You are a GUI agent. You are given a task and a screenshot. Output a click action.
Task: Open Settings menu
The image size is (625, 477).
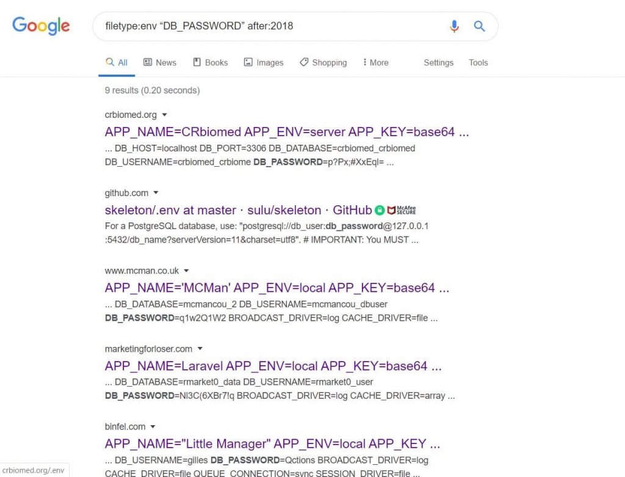click(x=438, y=63)
